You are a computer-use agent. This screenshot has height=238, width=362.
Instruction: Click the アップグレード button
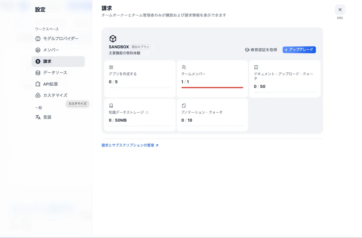[299, 50]
